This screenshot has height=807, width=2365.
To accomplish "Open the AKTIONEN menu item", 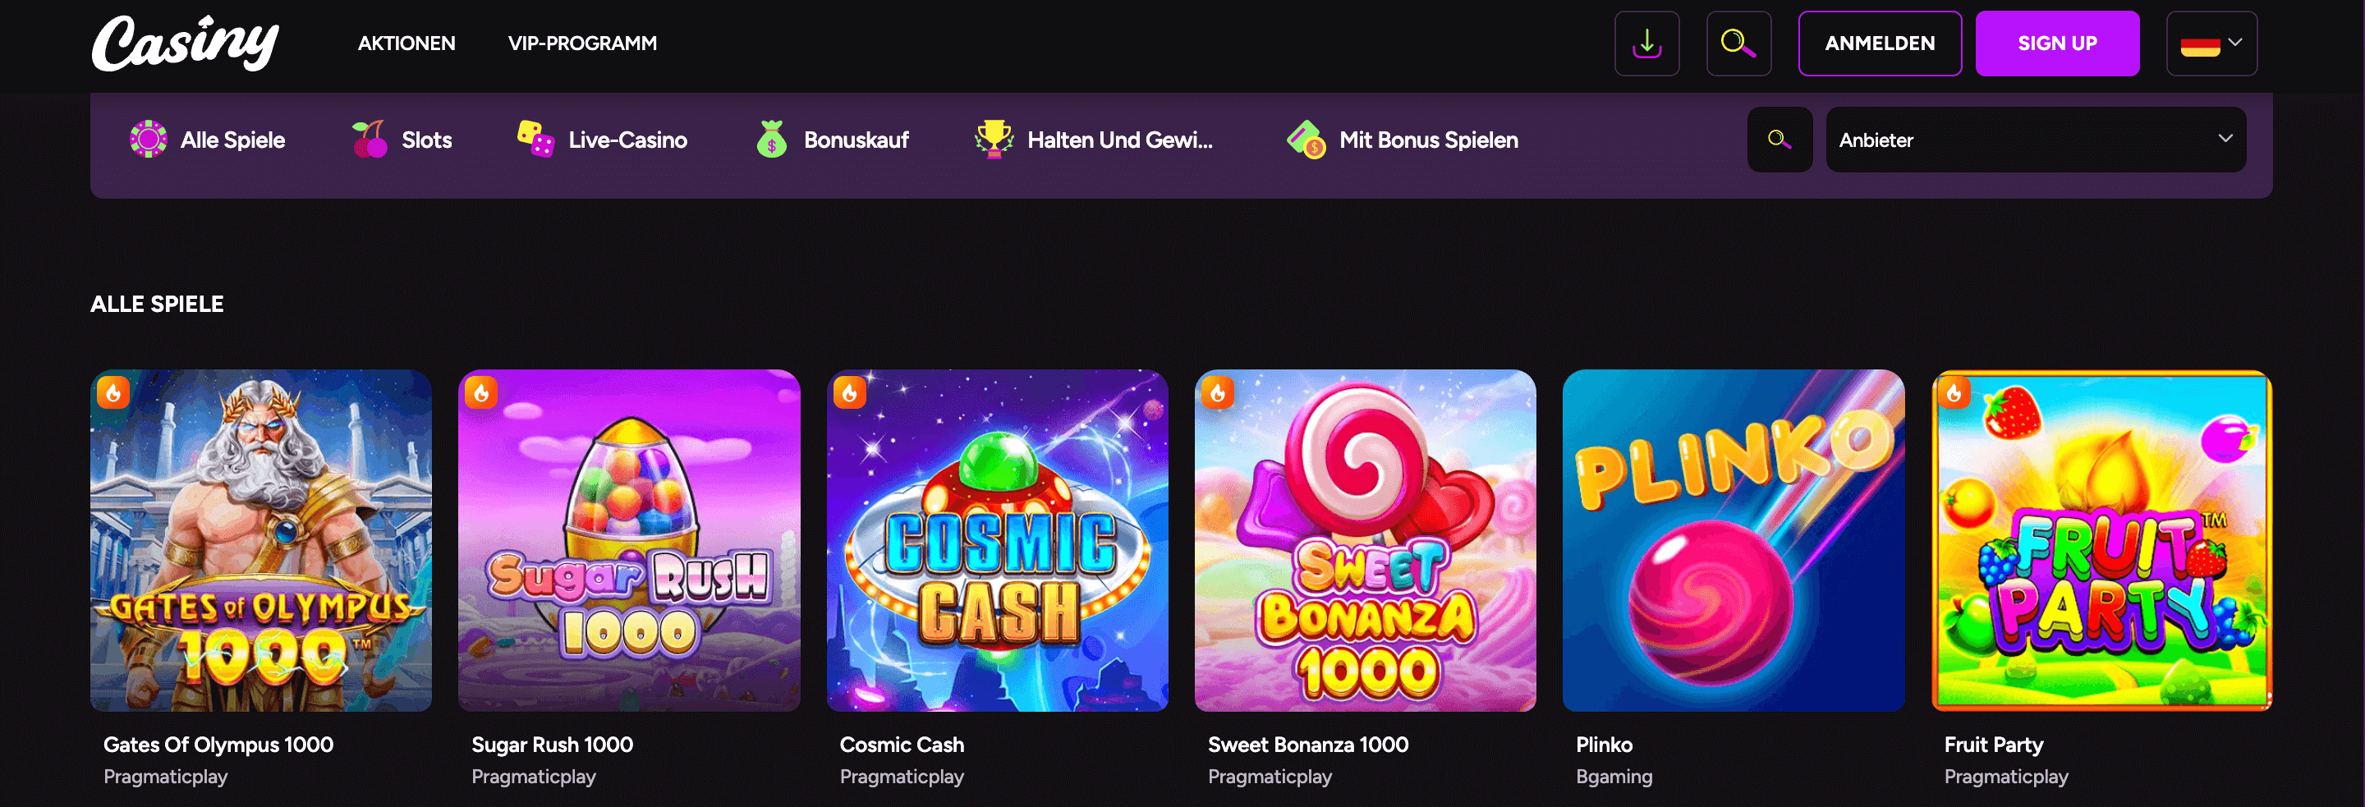I will [x=406, y=44].
